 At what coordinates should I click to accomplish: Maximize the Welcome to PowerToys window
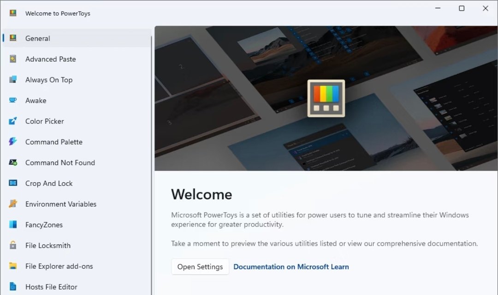(x=462, y=8)
